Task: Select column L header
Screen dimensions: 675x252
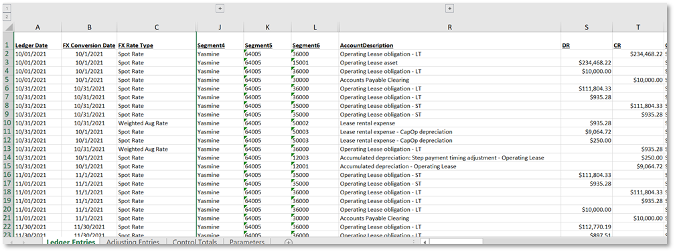Action: (x=315, y=27)
